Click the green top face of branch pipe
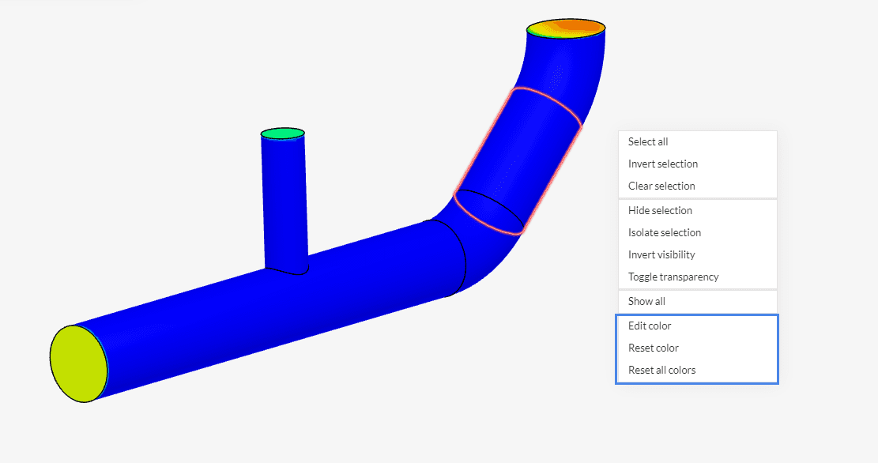Screen dimensions: 878x463 tap(282, 134)
